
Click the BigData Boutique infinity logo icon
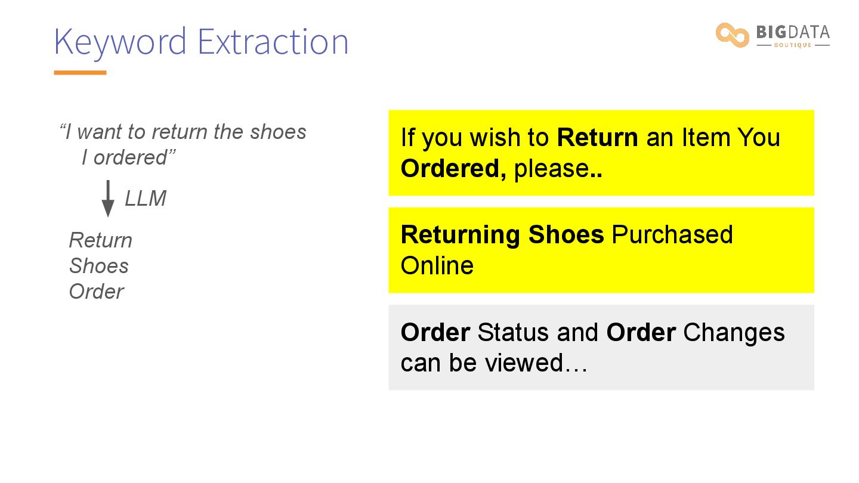pyautogui.click(x=732, y=35)
